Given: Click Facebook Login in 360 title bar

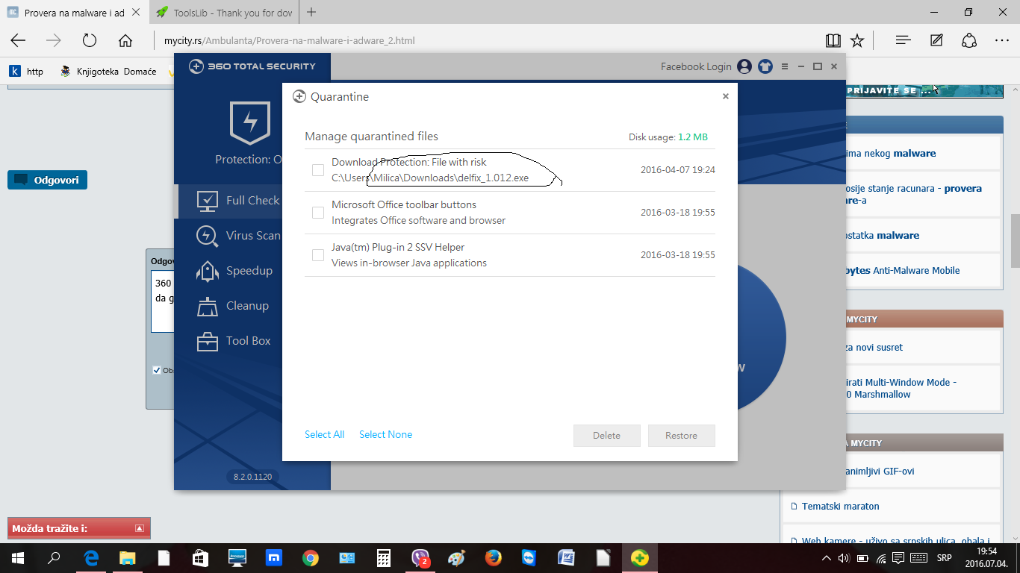Looking at the screenshot, I should click(x=696, y=66).
